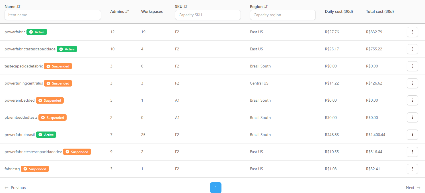Click the powertuningcentralus capacity name

pyautogui.click(x=24, y=83)
